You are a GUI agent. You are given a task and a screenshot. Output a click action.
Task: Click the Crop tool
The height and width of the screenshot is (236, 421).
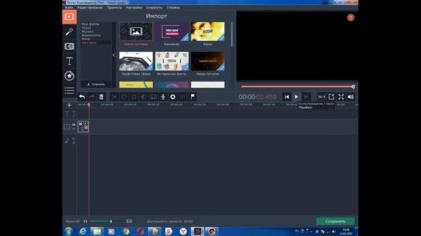pyautogui.click(x=134, y=97)
